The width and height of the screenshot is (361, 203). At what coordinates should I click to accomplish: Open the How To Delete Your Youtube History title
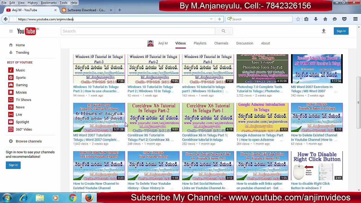[x=149, y=186]
